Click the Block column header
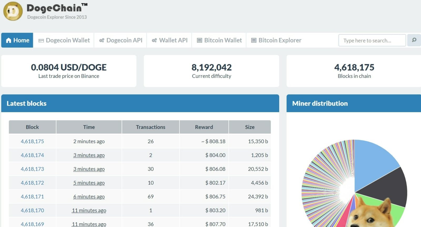The image size is (421, 227). click(x=32, y=127)
